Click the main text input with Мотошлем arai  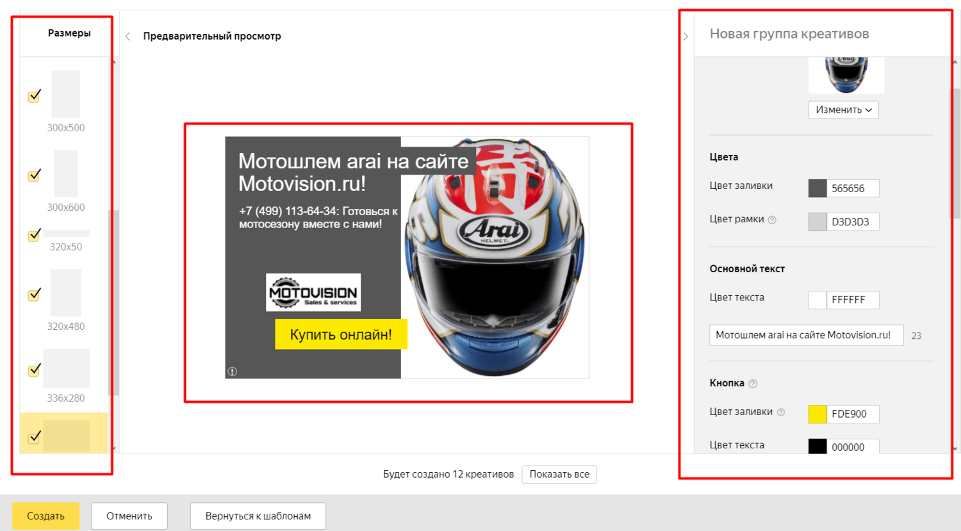coord(806,335)
